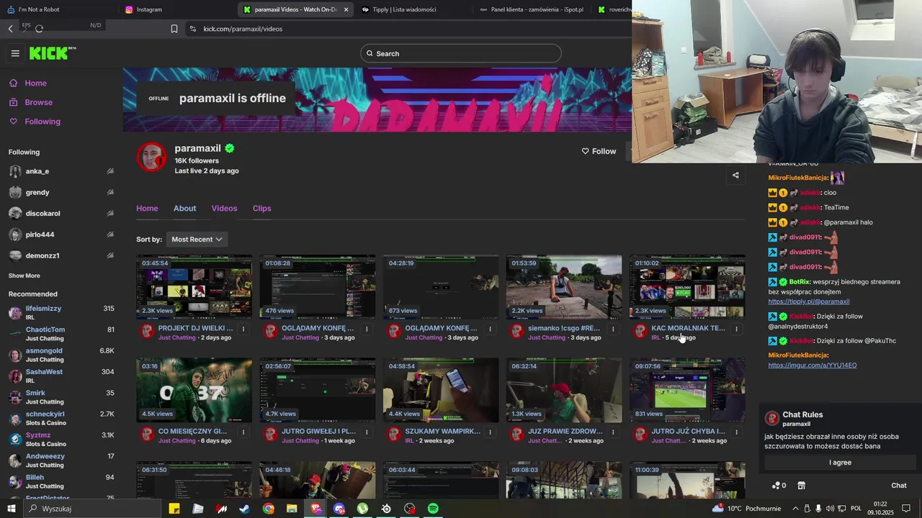Click the weather widget 10°C Pochmurnie
Viewport: 922px width, 518px height.
tap(747, 509)
